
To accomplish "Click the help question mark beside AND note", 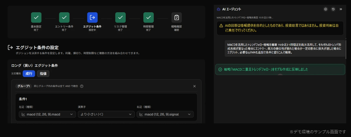I will 82,86.
